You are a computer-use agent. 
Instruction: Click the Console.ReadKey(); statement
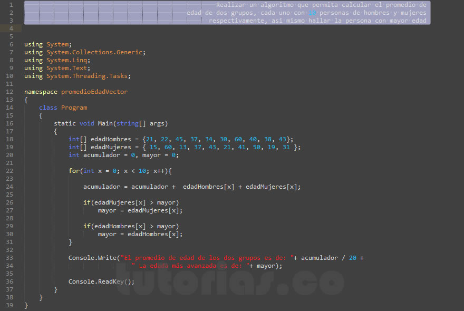100,281
